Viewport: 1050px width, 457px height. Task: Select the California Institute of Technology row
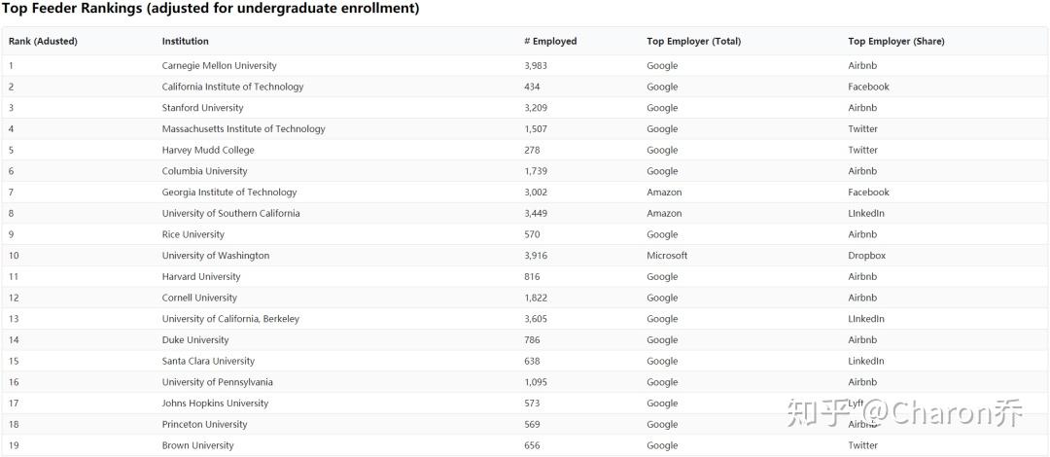click(232, 88)
